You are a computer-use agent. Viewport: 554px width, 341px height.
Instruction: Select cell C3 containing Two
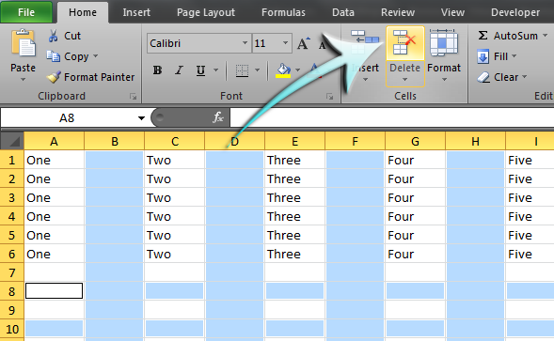click(175, 197)
